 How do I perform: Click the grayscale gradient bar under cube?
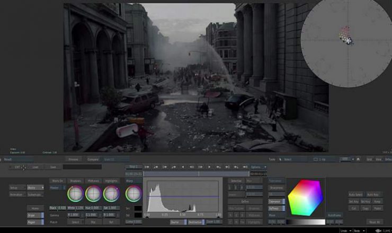point(306,222)
